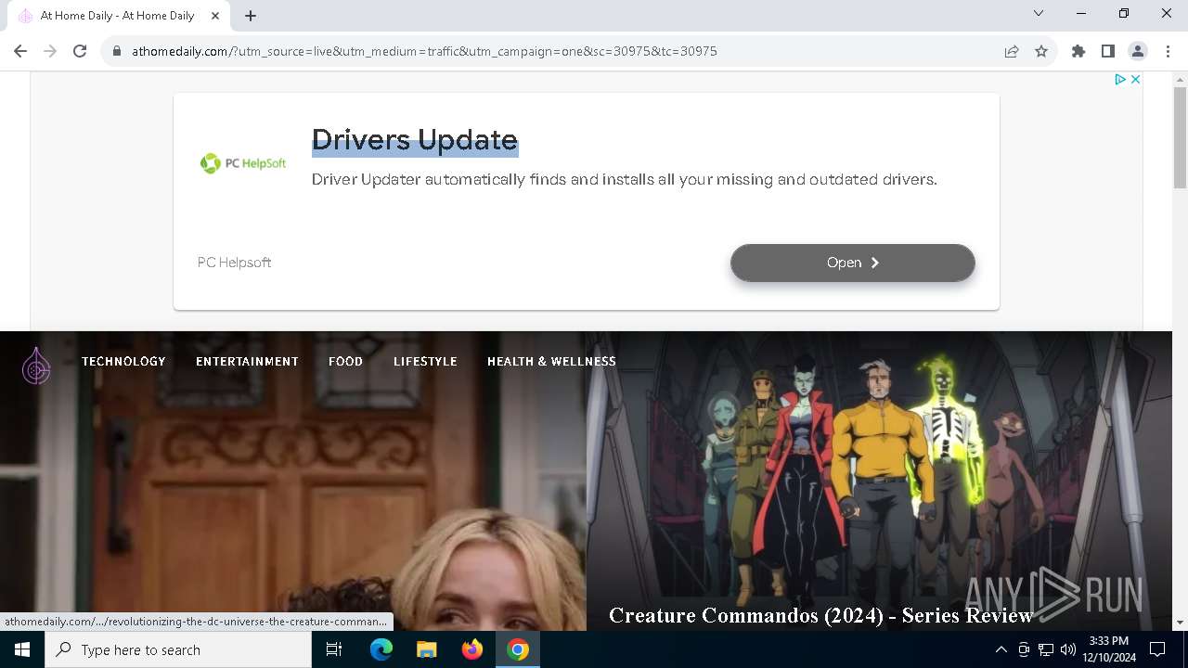Click the network tray icon
The height and width of the screenshot is (668, 1188).
point(1046,649)
